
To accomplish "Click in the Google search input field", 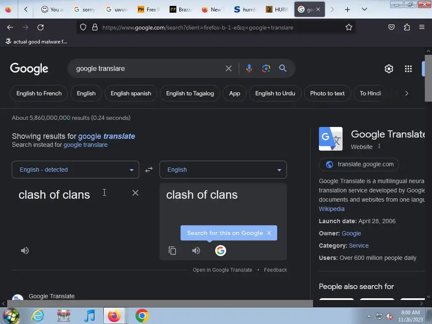I will pyautogui.click(x=149, y=68).
